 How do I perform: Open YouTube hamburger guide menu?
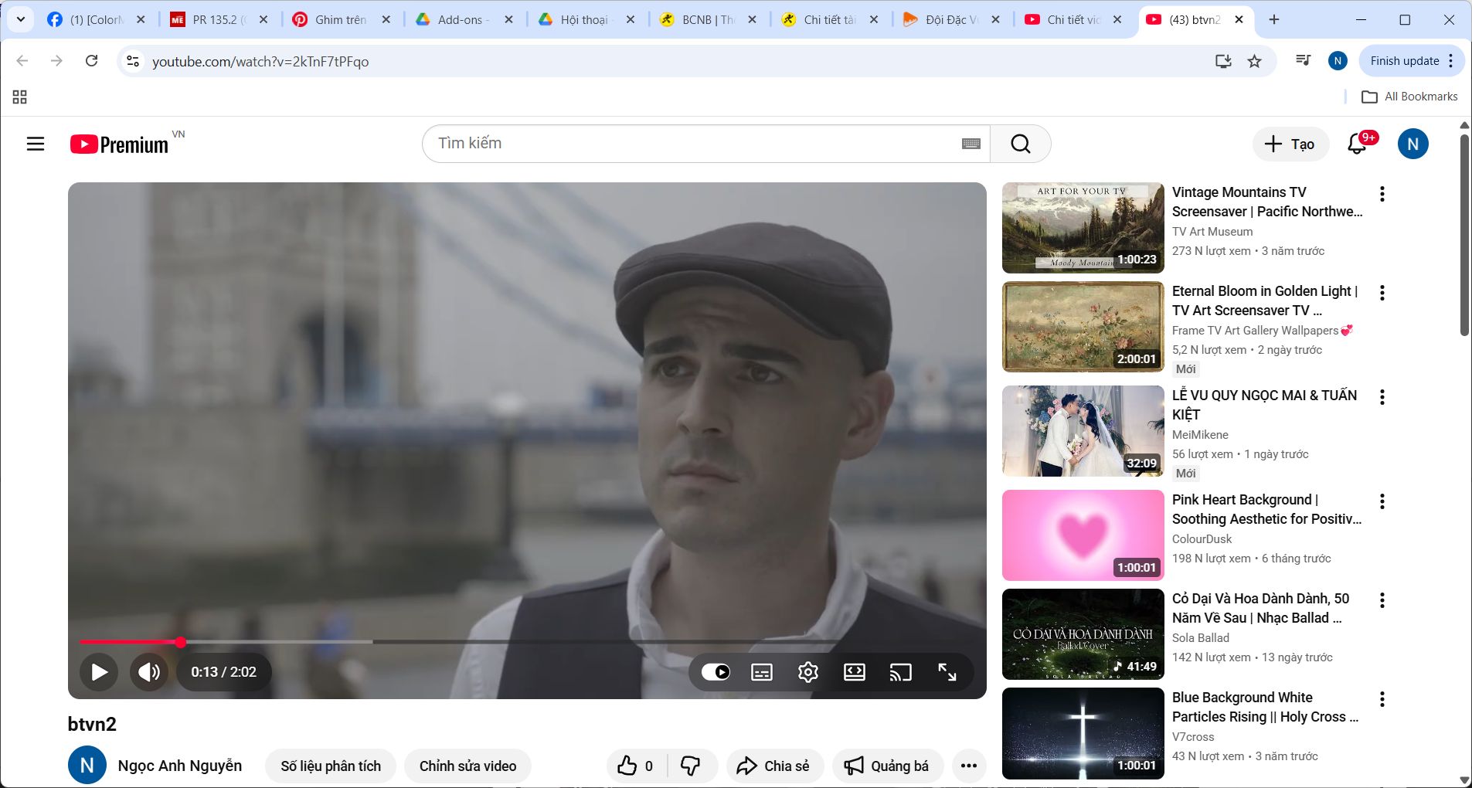pos(36,144)
